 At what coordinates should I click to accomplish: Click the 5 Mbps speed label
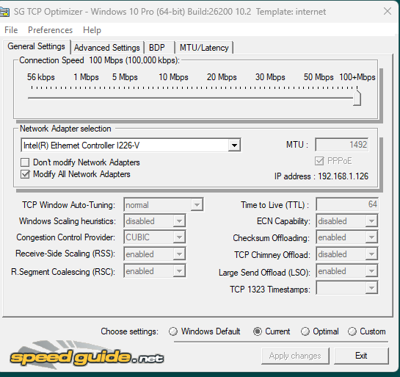(125, 77)
